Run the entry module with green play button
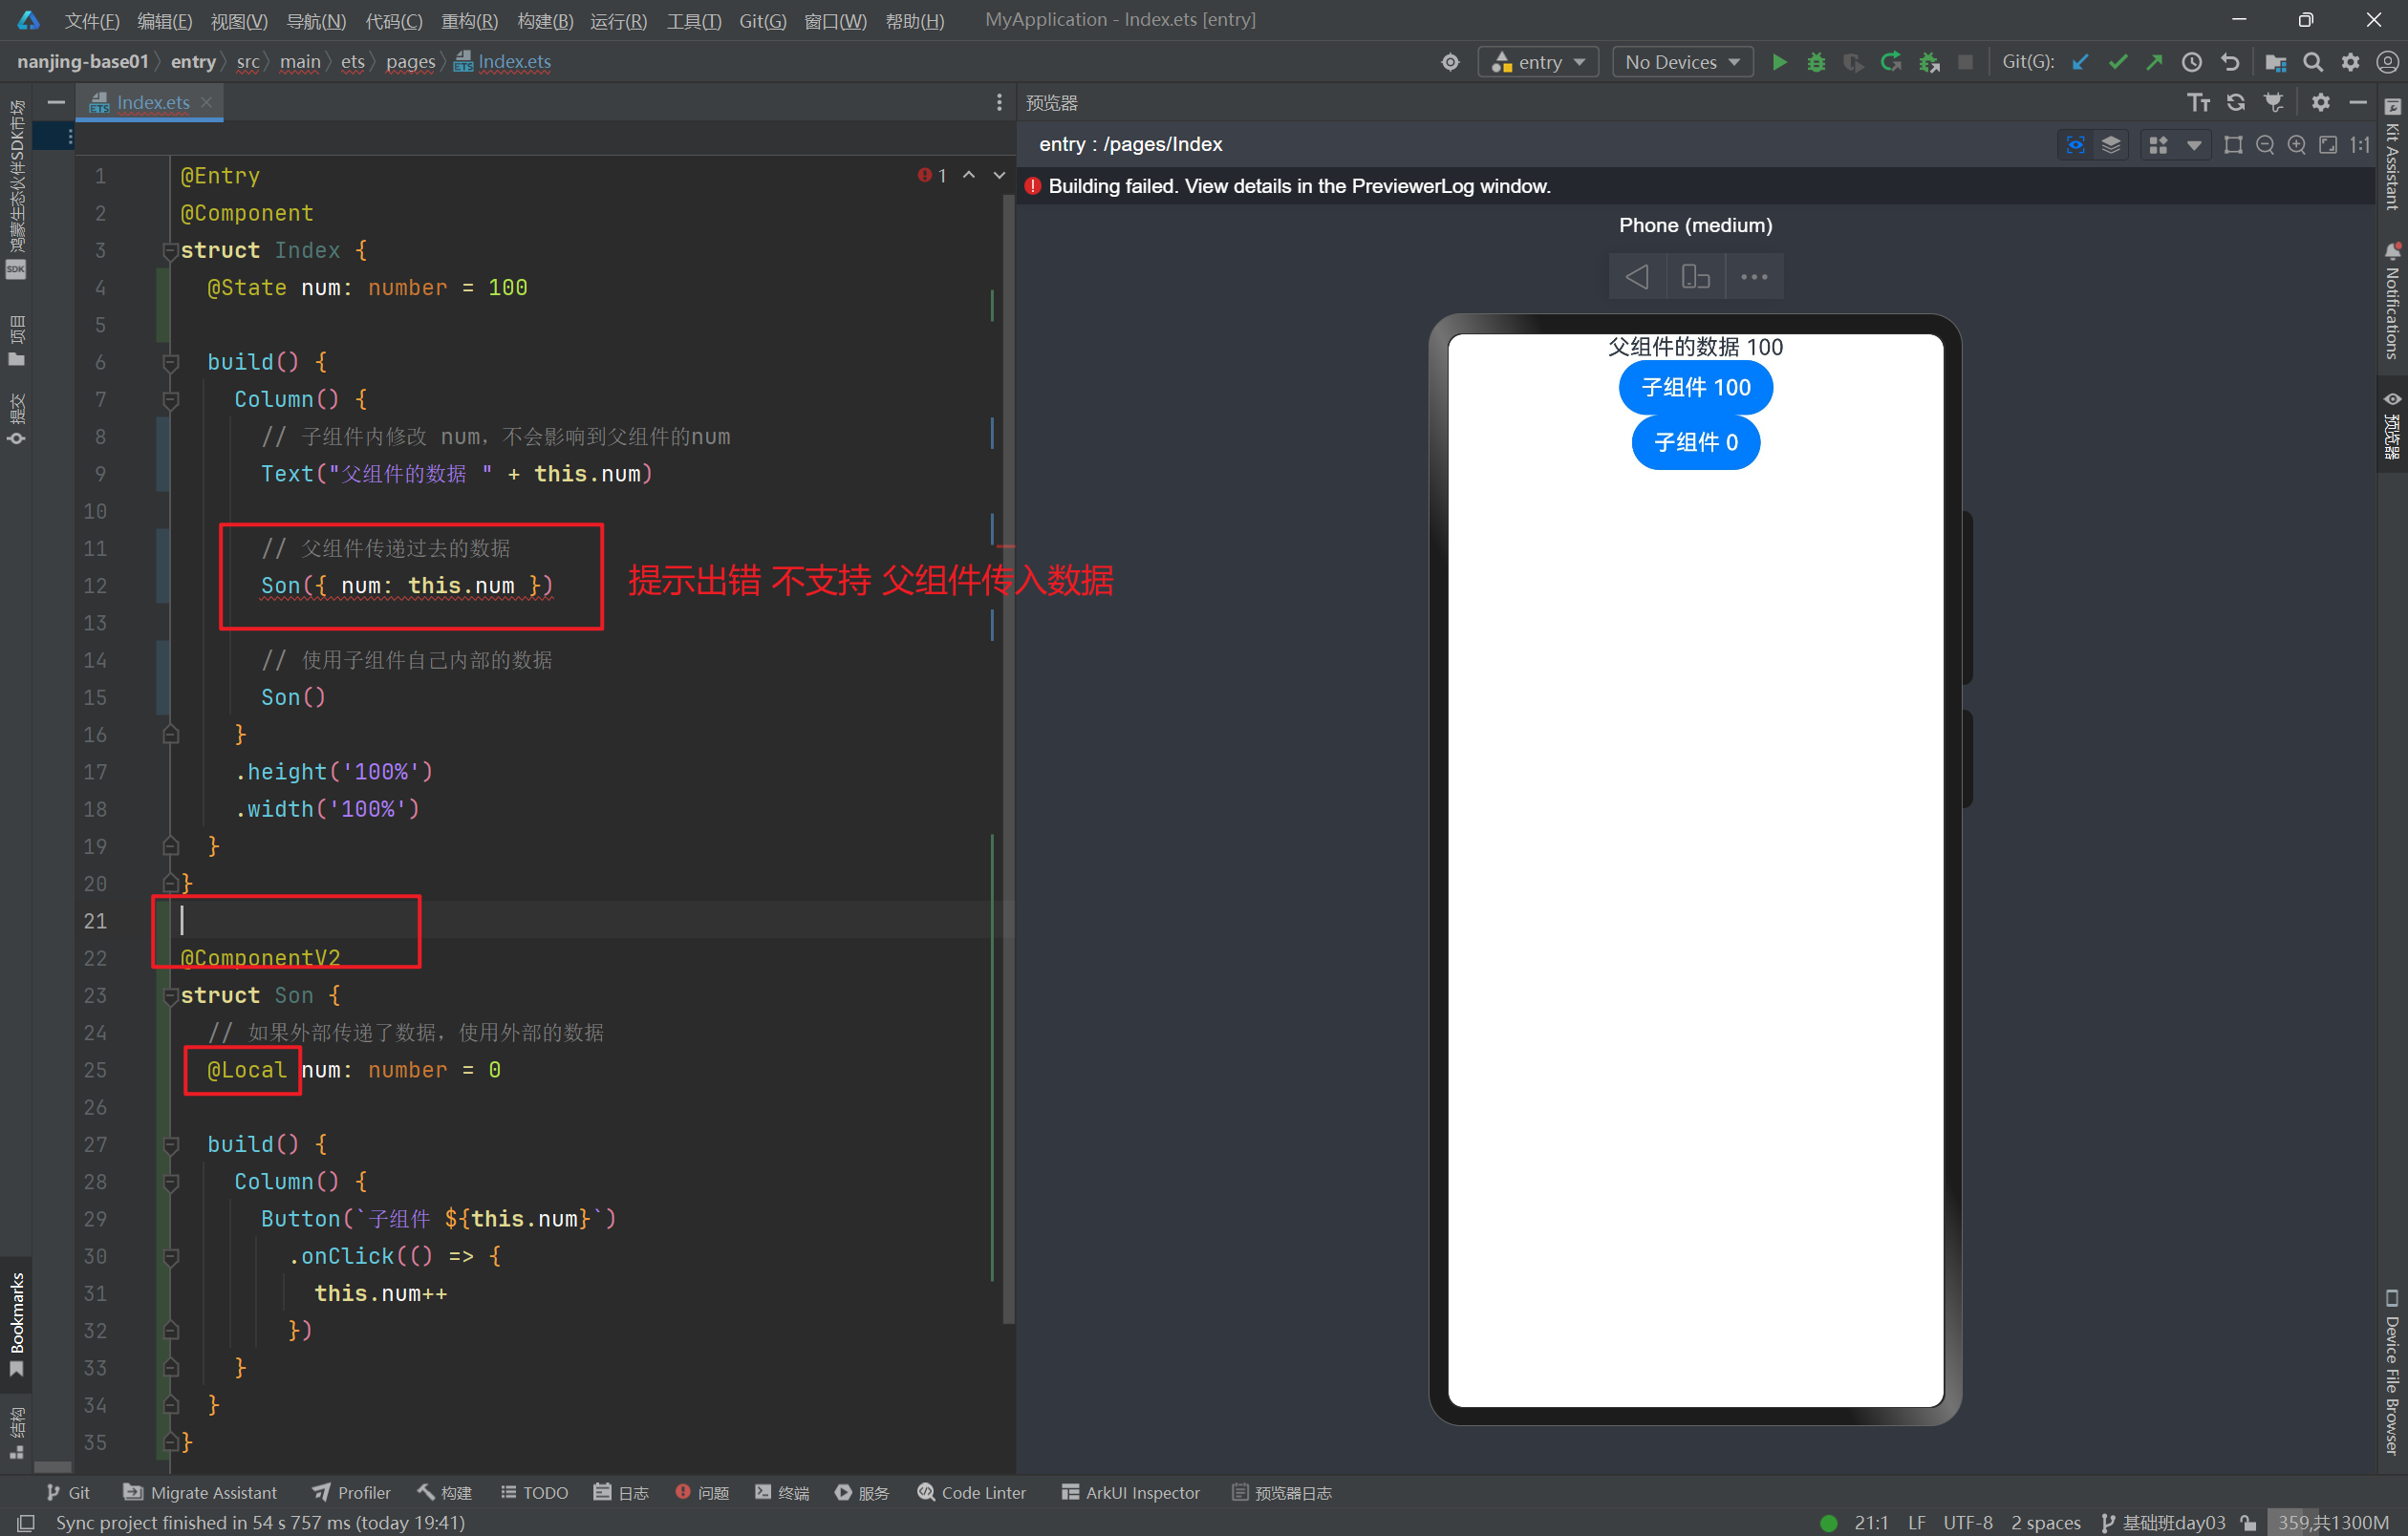The image size is (2408, 1536). [x=1779, y=62]
